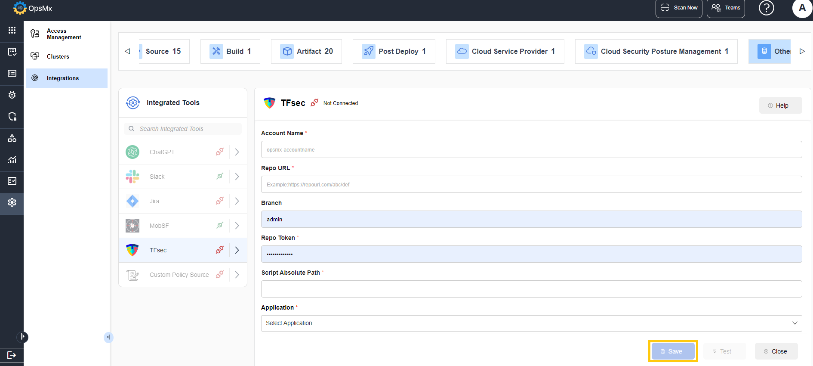The image size is (813, 366).
Task: Open the analytics chart sidebar icon
Action: pos(12,160)
